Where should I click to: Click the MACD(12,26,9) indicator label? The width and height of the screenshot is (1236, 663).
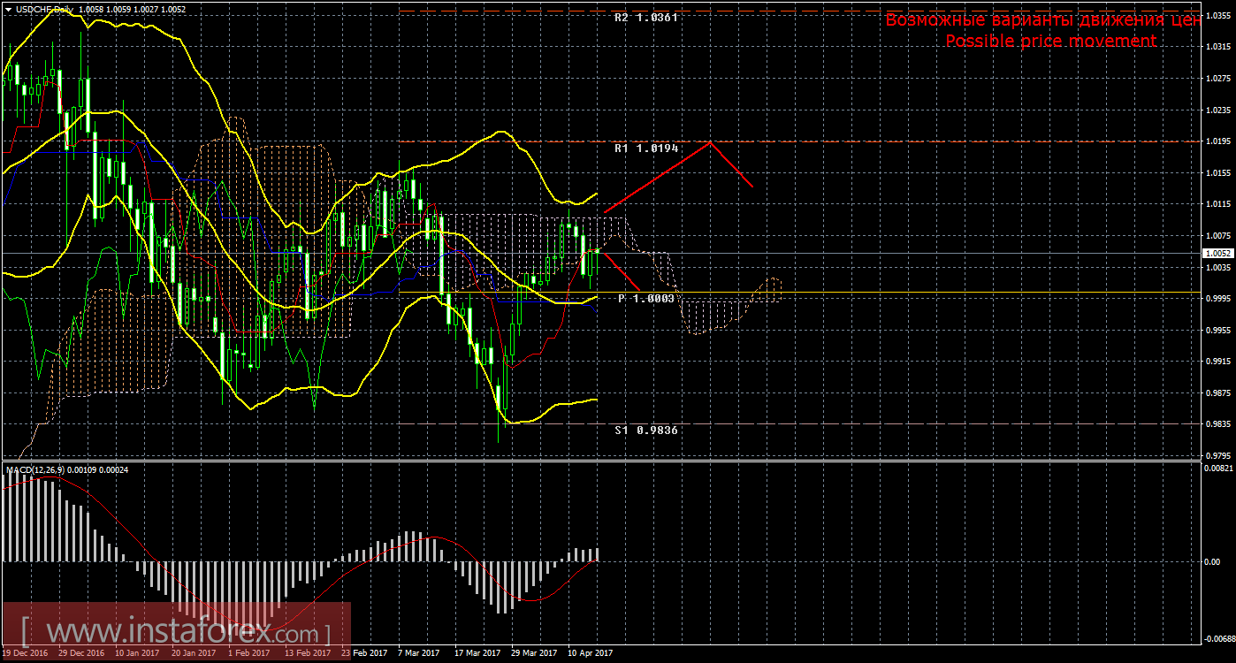(35, 469)
